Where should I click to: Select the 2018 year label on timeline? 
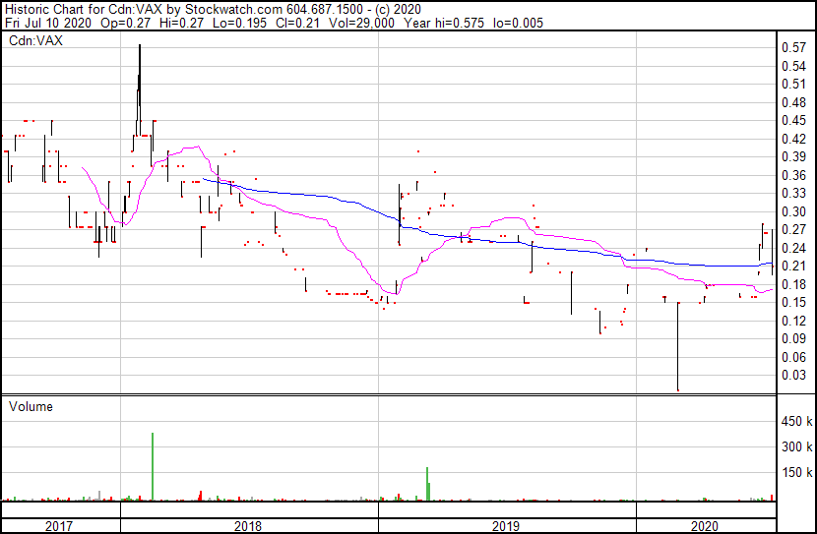tap(248, 526)
